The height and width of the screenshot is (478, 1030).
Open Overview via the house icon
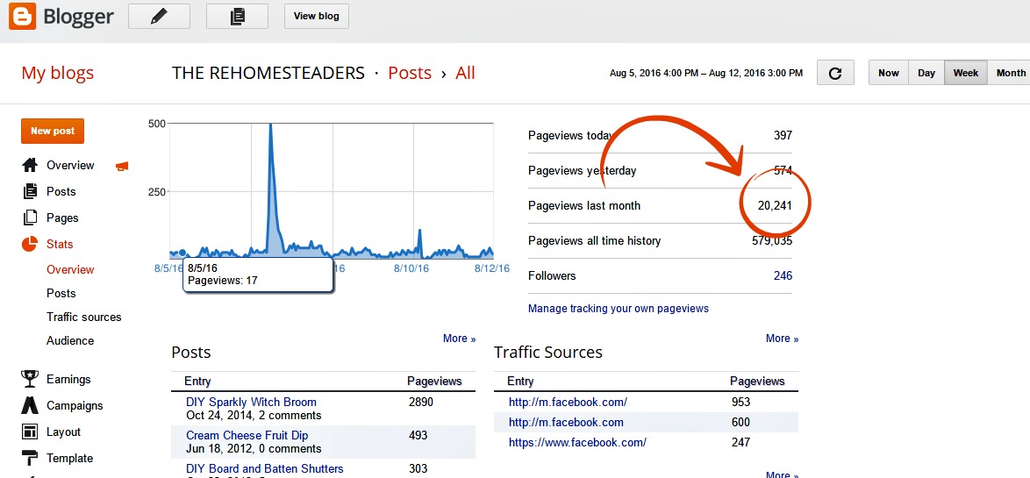(x=30, y=165)
